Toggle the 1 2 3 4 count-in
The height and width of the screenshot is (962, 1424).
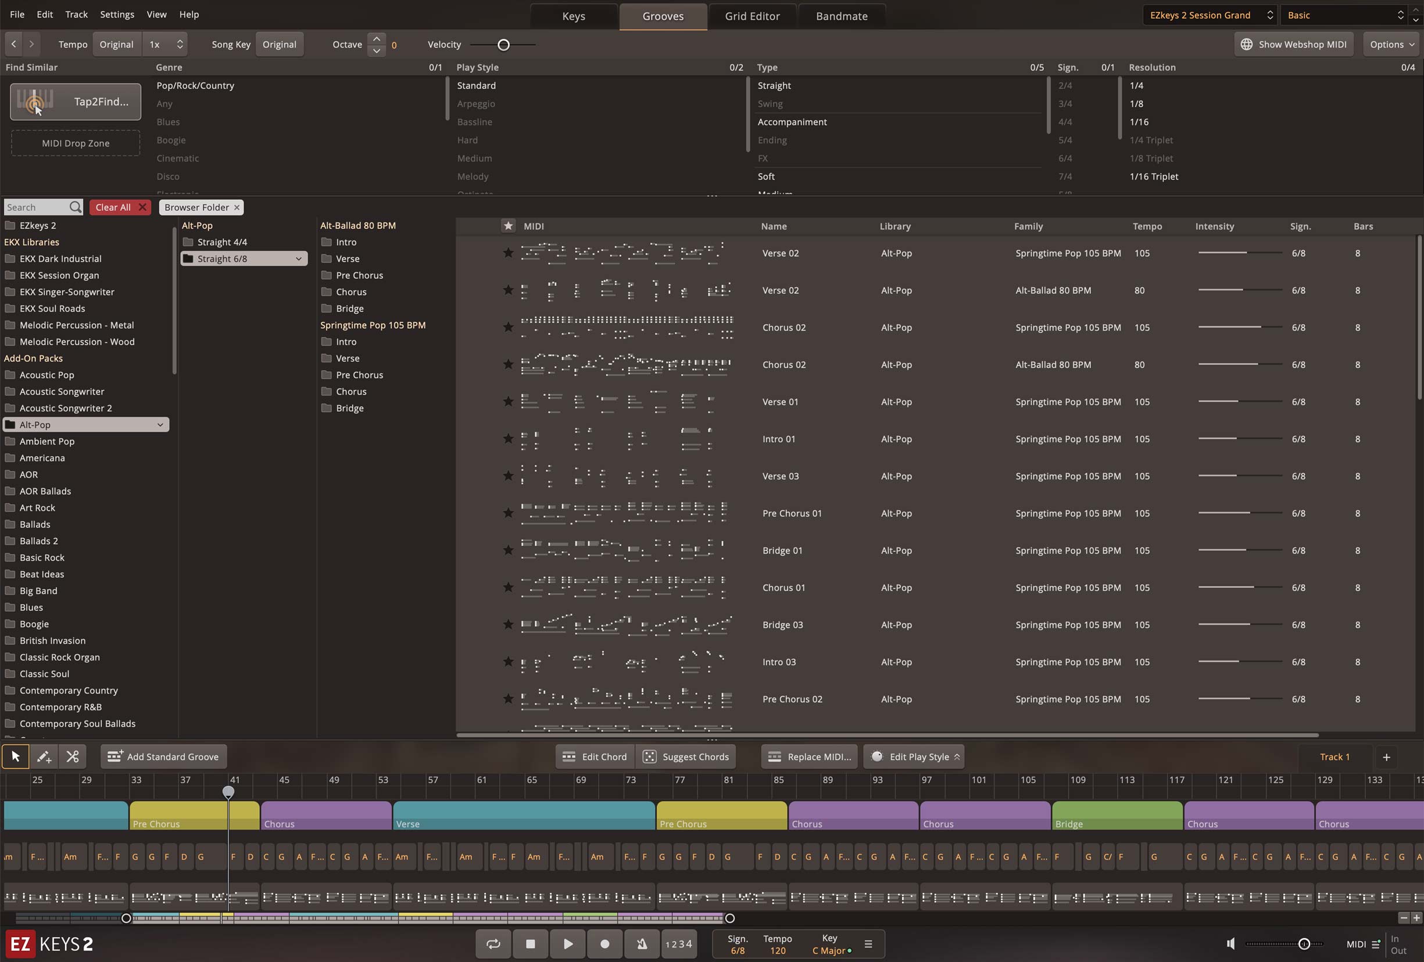679,943
